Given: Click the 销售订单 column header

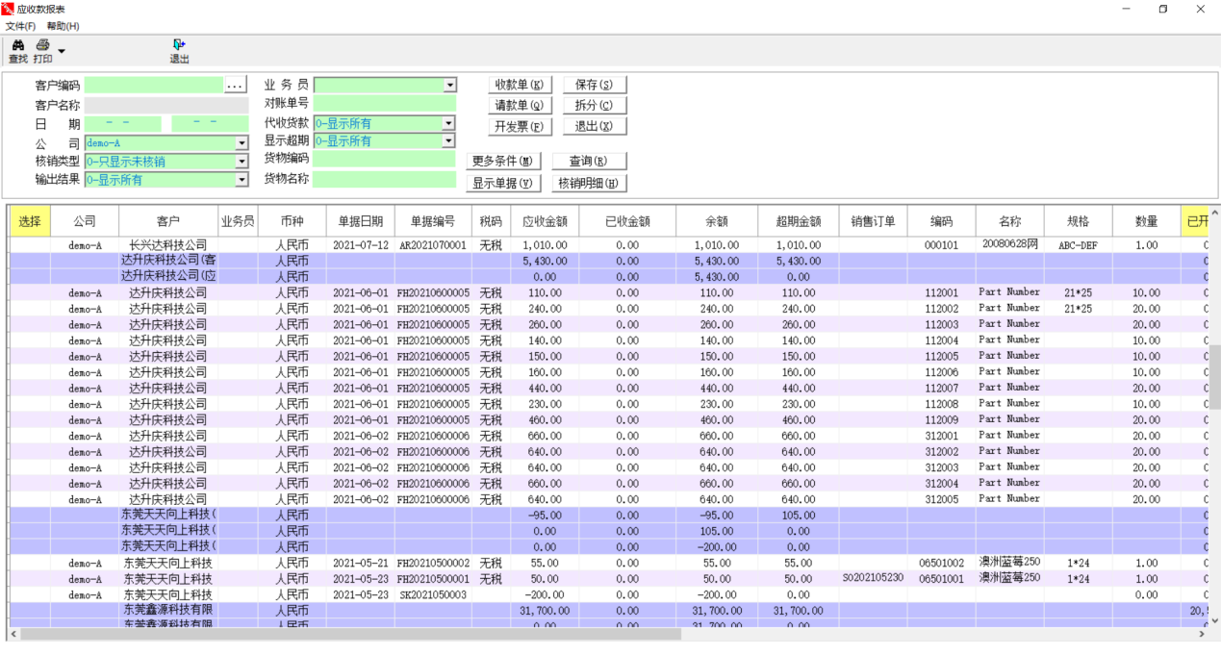Looking at the screenshot, I should click(873, 221).
